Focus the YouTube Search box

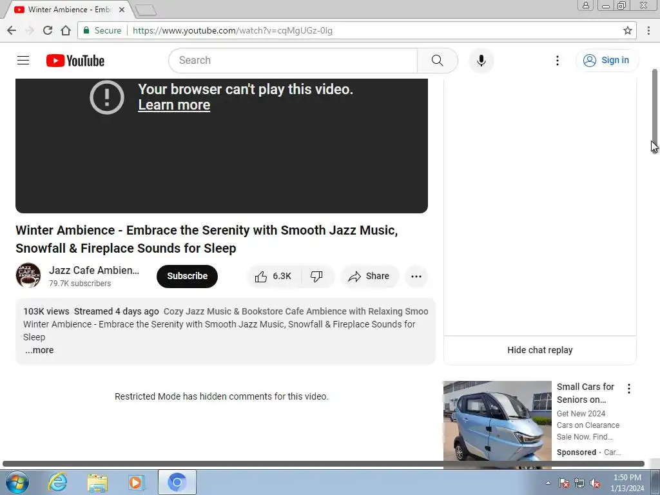(293, 61)
